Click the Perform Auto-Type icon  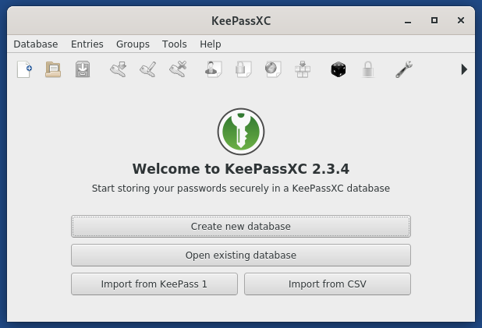click(x=302, y=69)
